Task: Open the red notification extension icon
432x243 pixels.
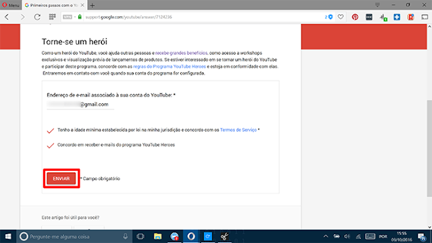Action: (411, 17)
